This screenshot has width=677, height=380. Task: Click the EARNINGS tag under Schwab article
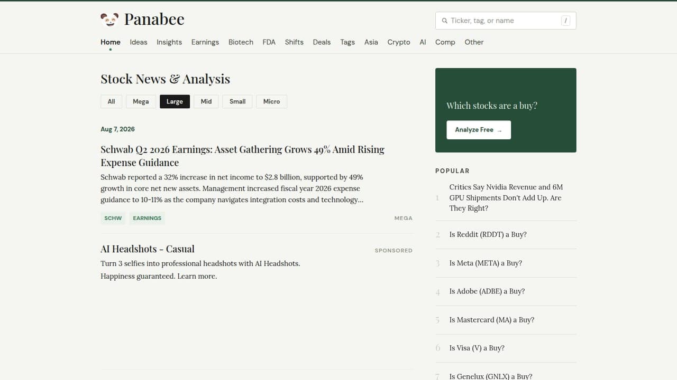(147, 218)
